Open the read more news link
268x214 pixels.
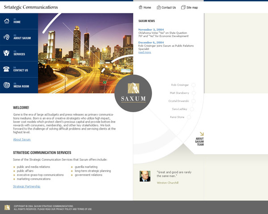(x=144, y=52)
